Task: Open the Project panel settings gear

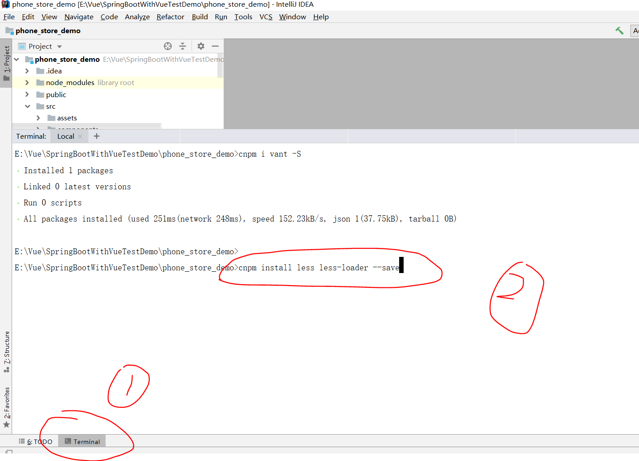Action: [200, 46]
